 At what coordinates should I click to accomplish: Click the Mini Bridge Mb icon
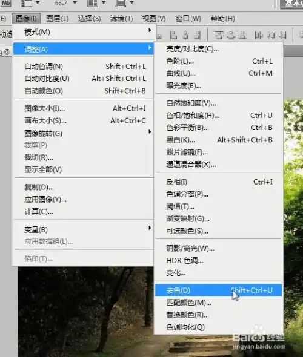[x=5, y=3]
